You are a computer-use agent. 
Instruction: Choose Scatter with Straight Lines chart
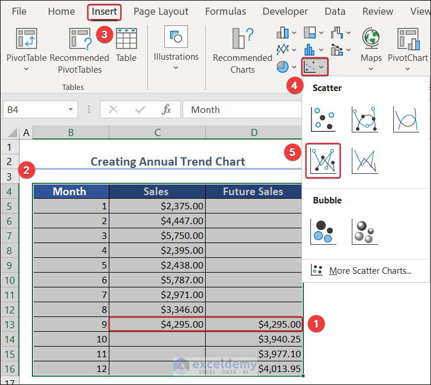[x=364, y=161]
